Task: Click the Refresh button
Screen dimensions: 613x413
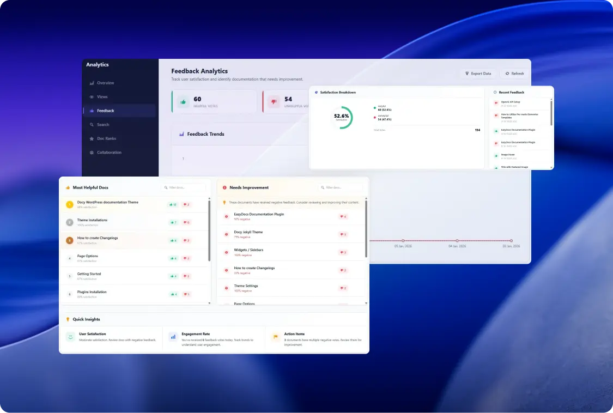Action: pyautogui.click(x=514, y=74)
